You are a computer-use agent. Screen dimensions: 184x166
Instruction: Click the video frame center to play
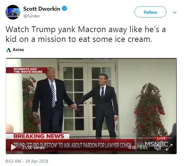pyautogui.click(x=91, y=106)
